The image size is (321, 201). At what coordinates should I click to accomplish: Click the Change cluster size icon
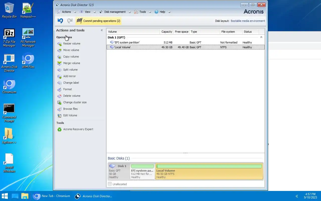coord(59,103)
